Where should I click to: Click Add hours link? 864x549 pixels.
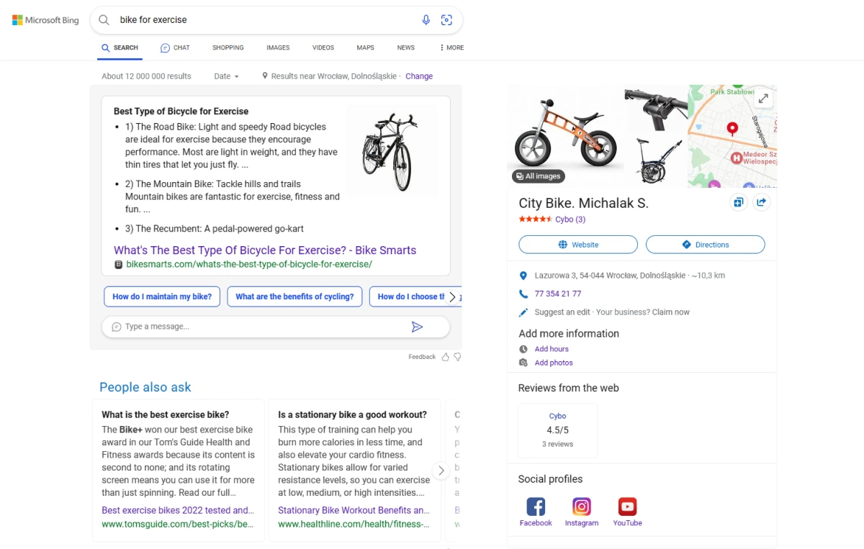(552, 349)
